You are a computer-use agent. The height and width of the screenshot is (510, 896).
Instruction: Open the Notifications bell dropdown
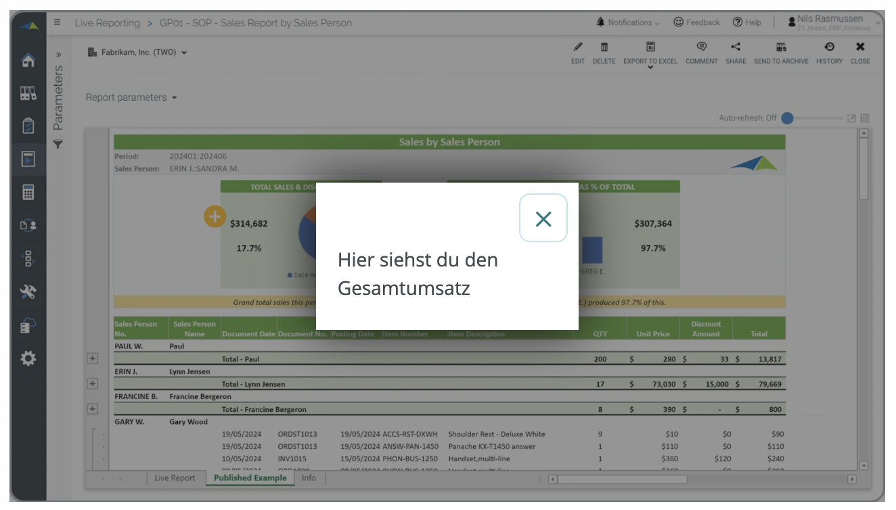coord(628,22)
